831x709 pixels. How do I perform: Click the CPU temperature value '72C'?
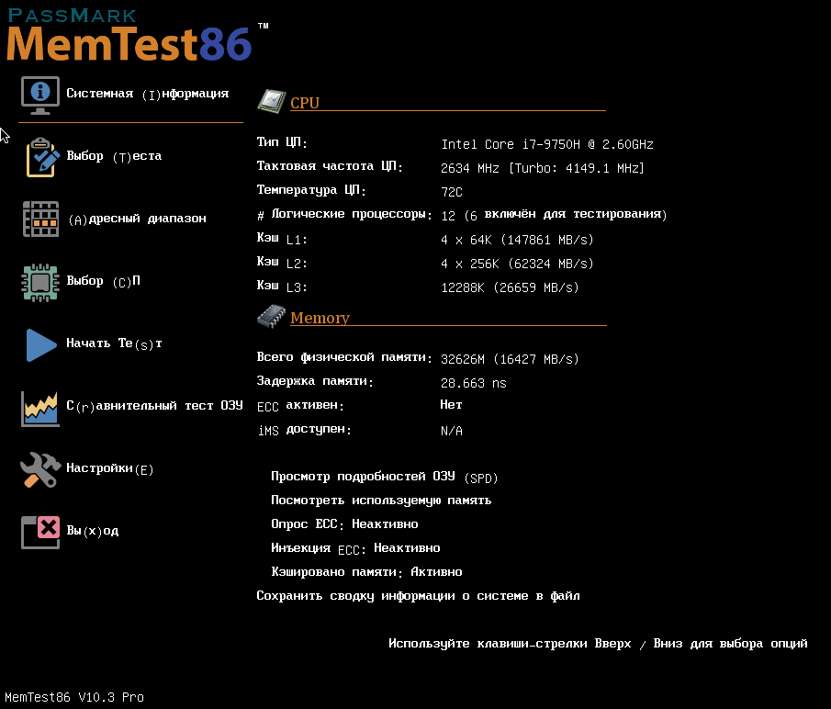(452, 192)
